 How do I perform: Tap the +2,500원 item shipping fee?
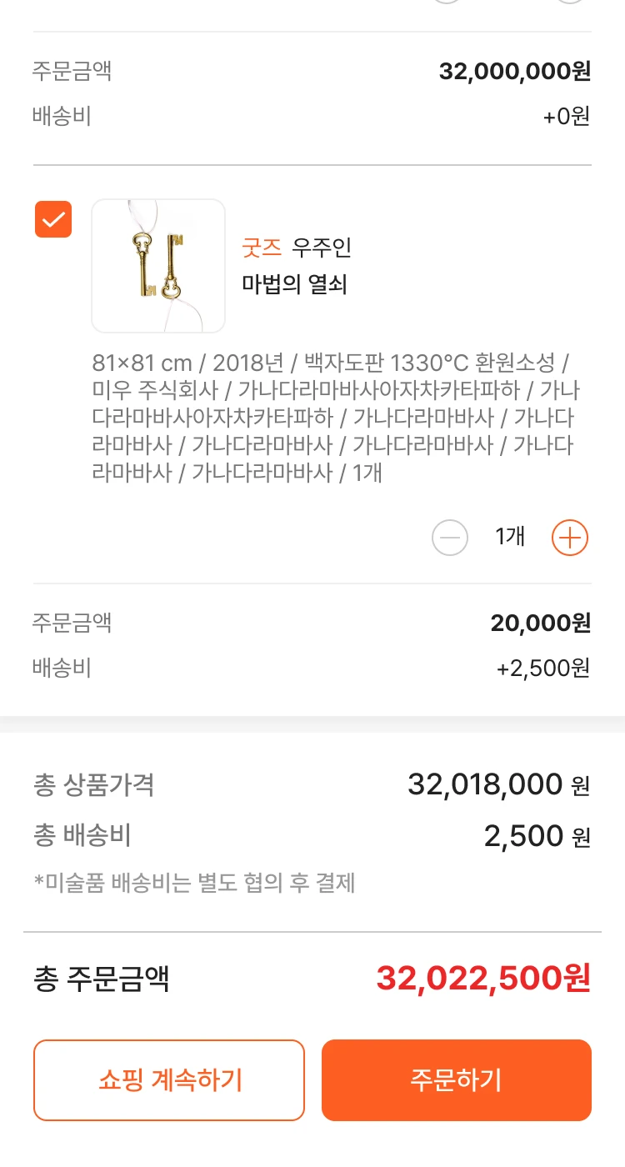(x=542, y=668)
